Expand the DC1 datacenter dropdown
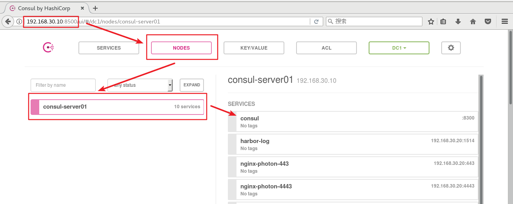Screen dimensions: 513x204 coord(399,48)
